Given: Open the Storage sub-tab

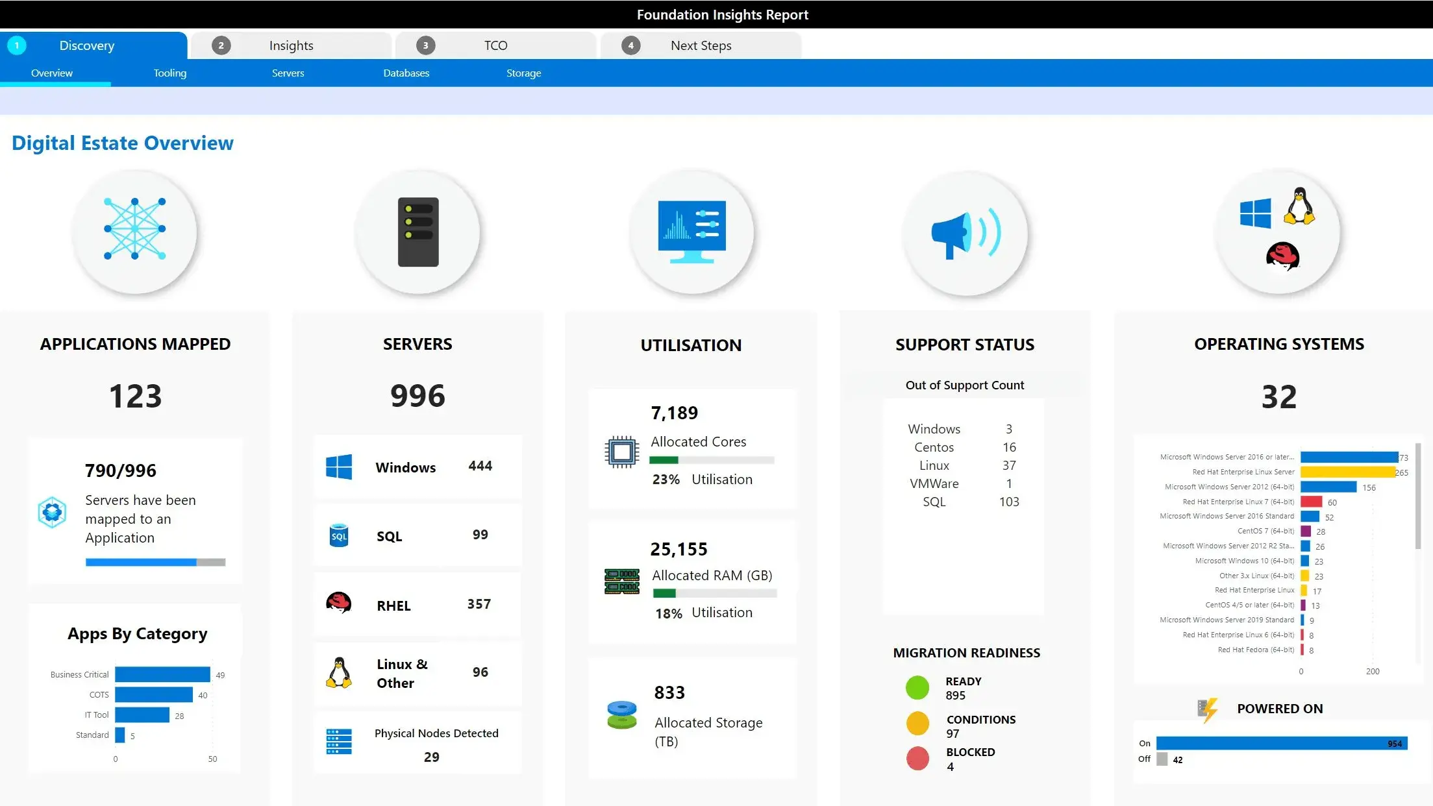Looking at the screenshot, I should [x=523, y=73].
